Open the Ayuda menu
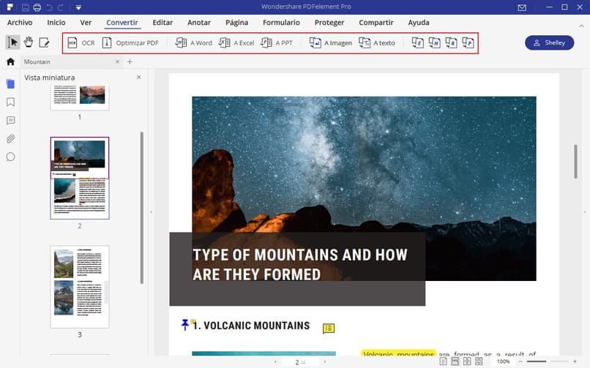Viewport: 590px width, 368px height. point(419,23)
